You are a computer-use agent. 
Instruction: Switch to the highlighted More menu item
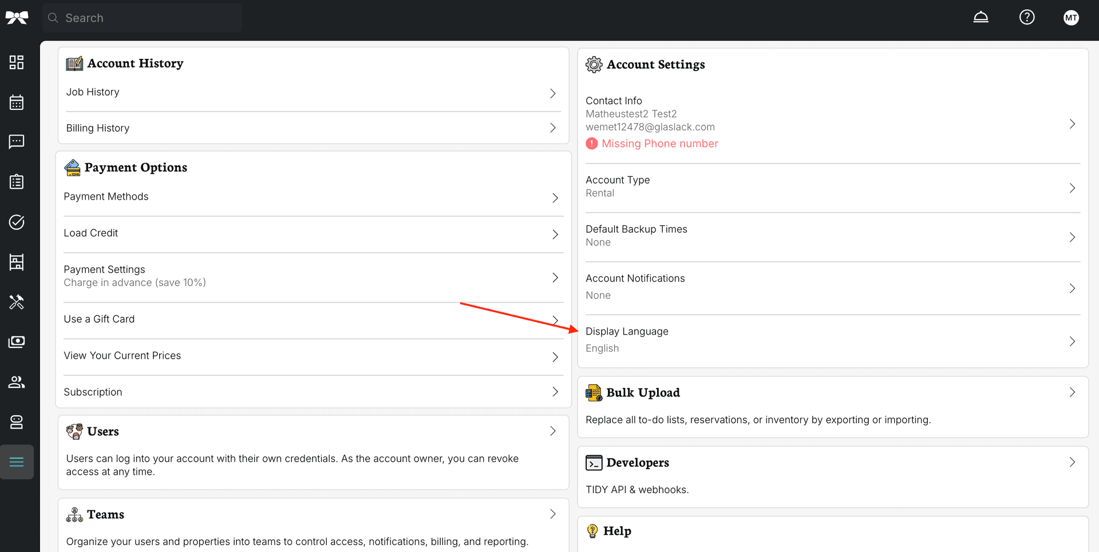pos(17,462)
